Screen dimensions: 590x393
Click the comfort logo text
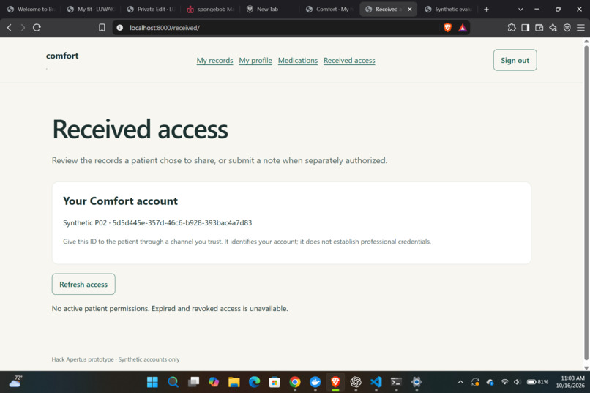tap(62, 56)
